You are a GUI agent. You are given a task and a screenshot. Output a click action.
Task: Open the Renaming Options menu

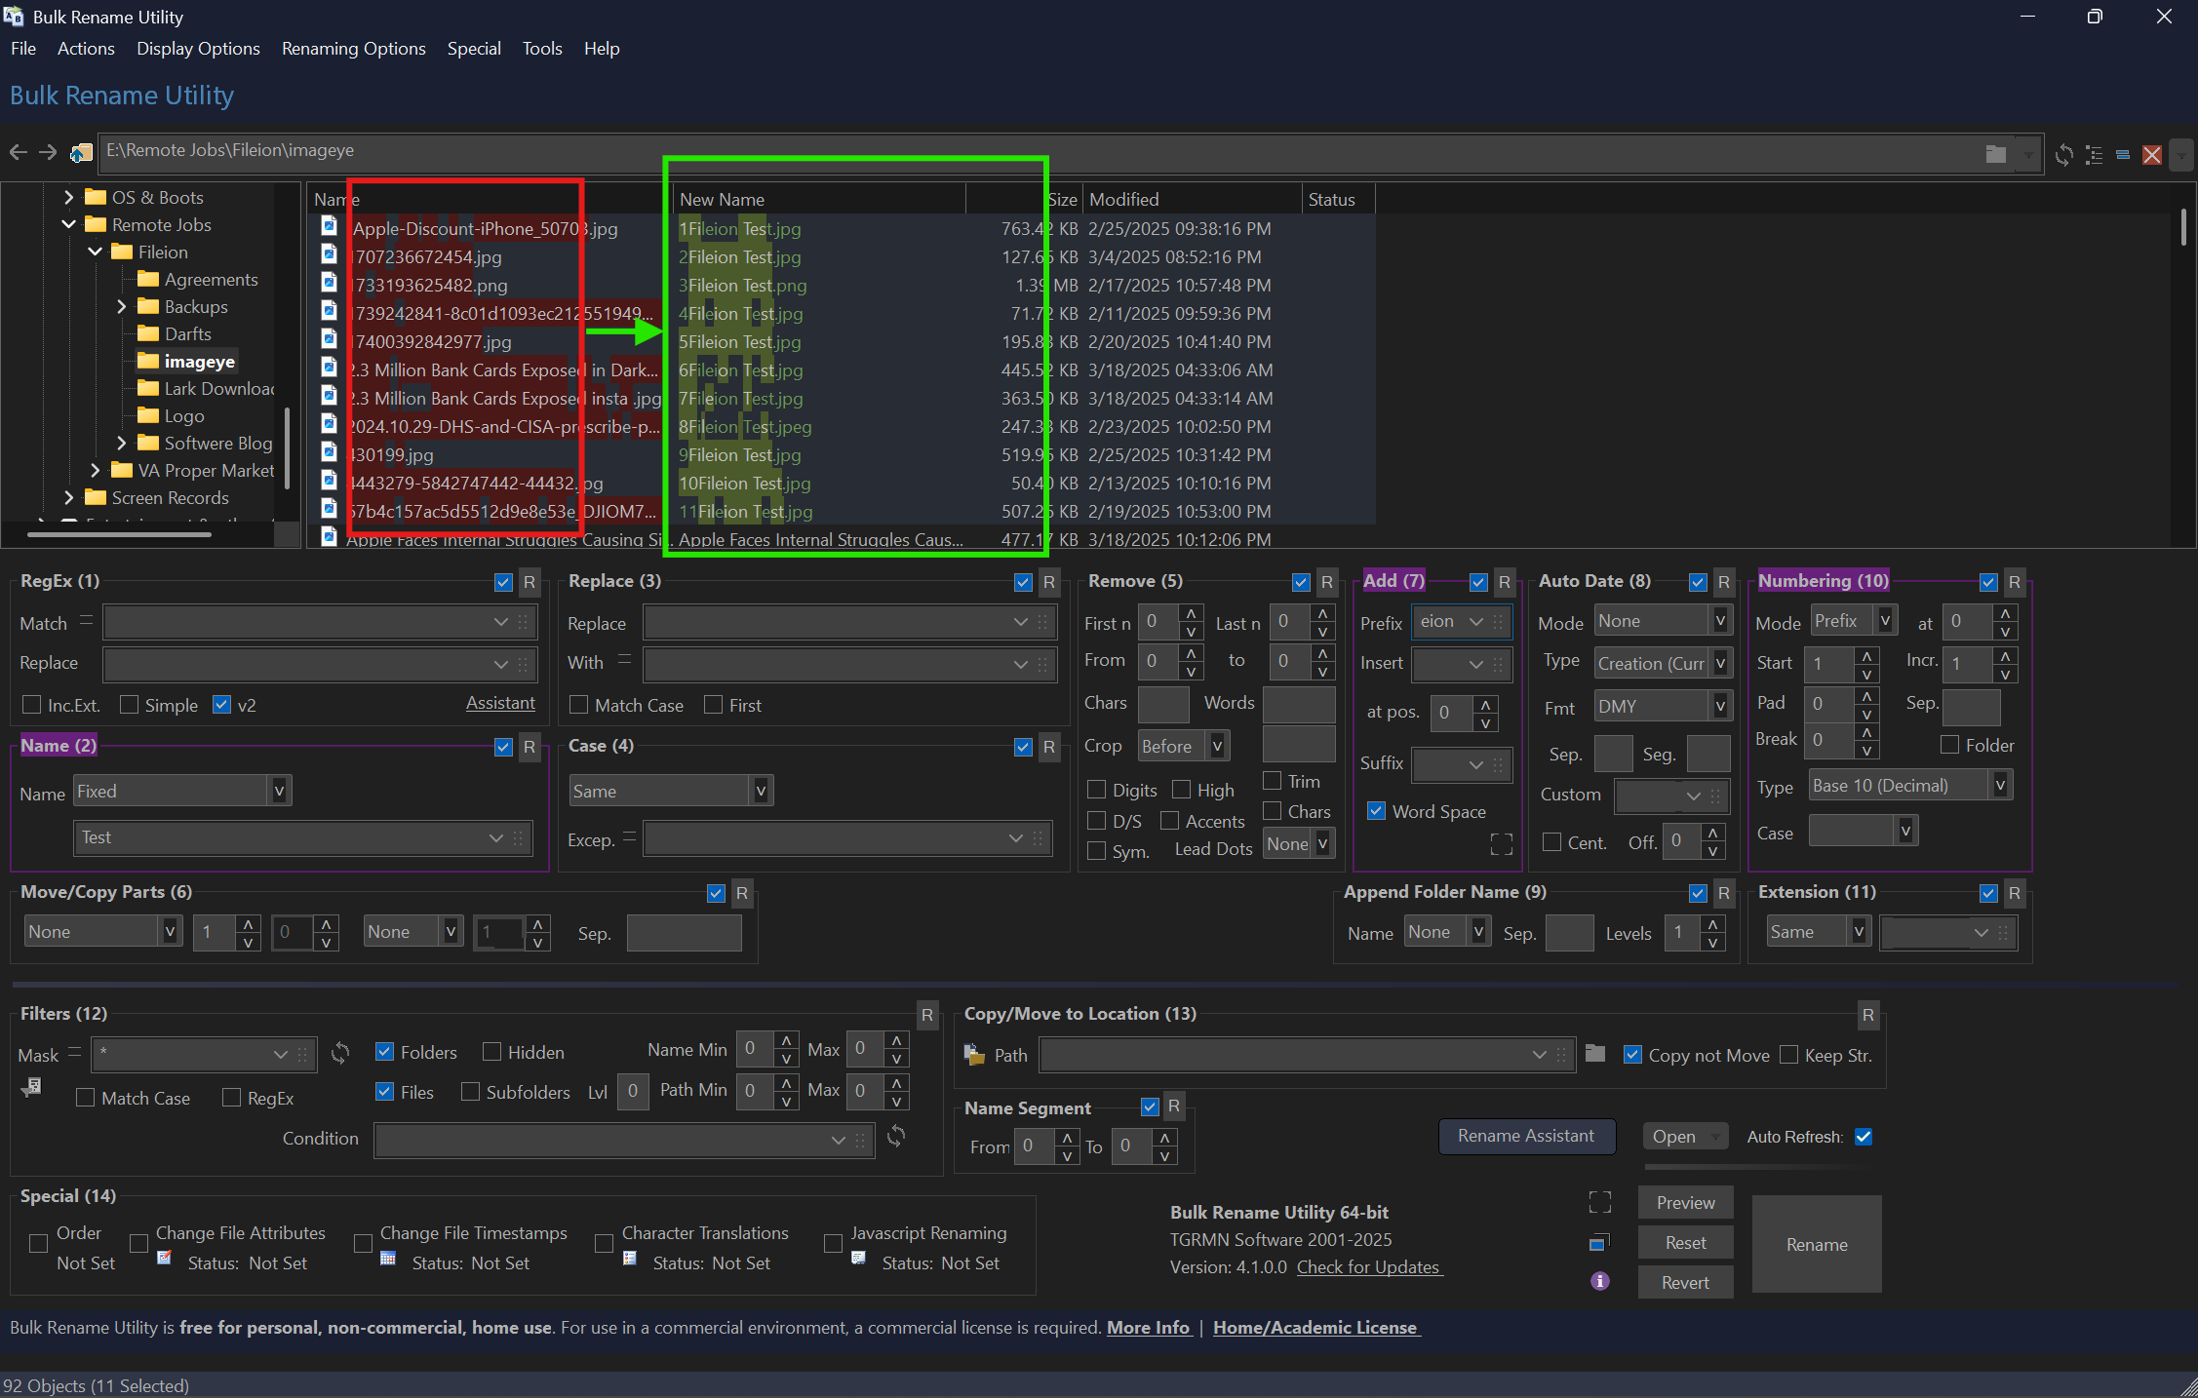click(x=353, y=49)
